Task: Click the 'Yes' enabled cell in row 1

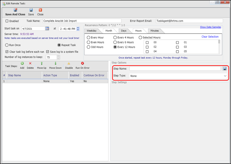Action: [75, 81]
